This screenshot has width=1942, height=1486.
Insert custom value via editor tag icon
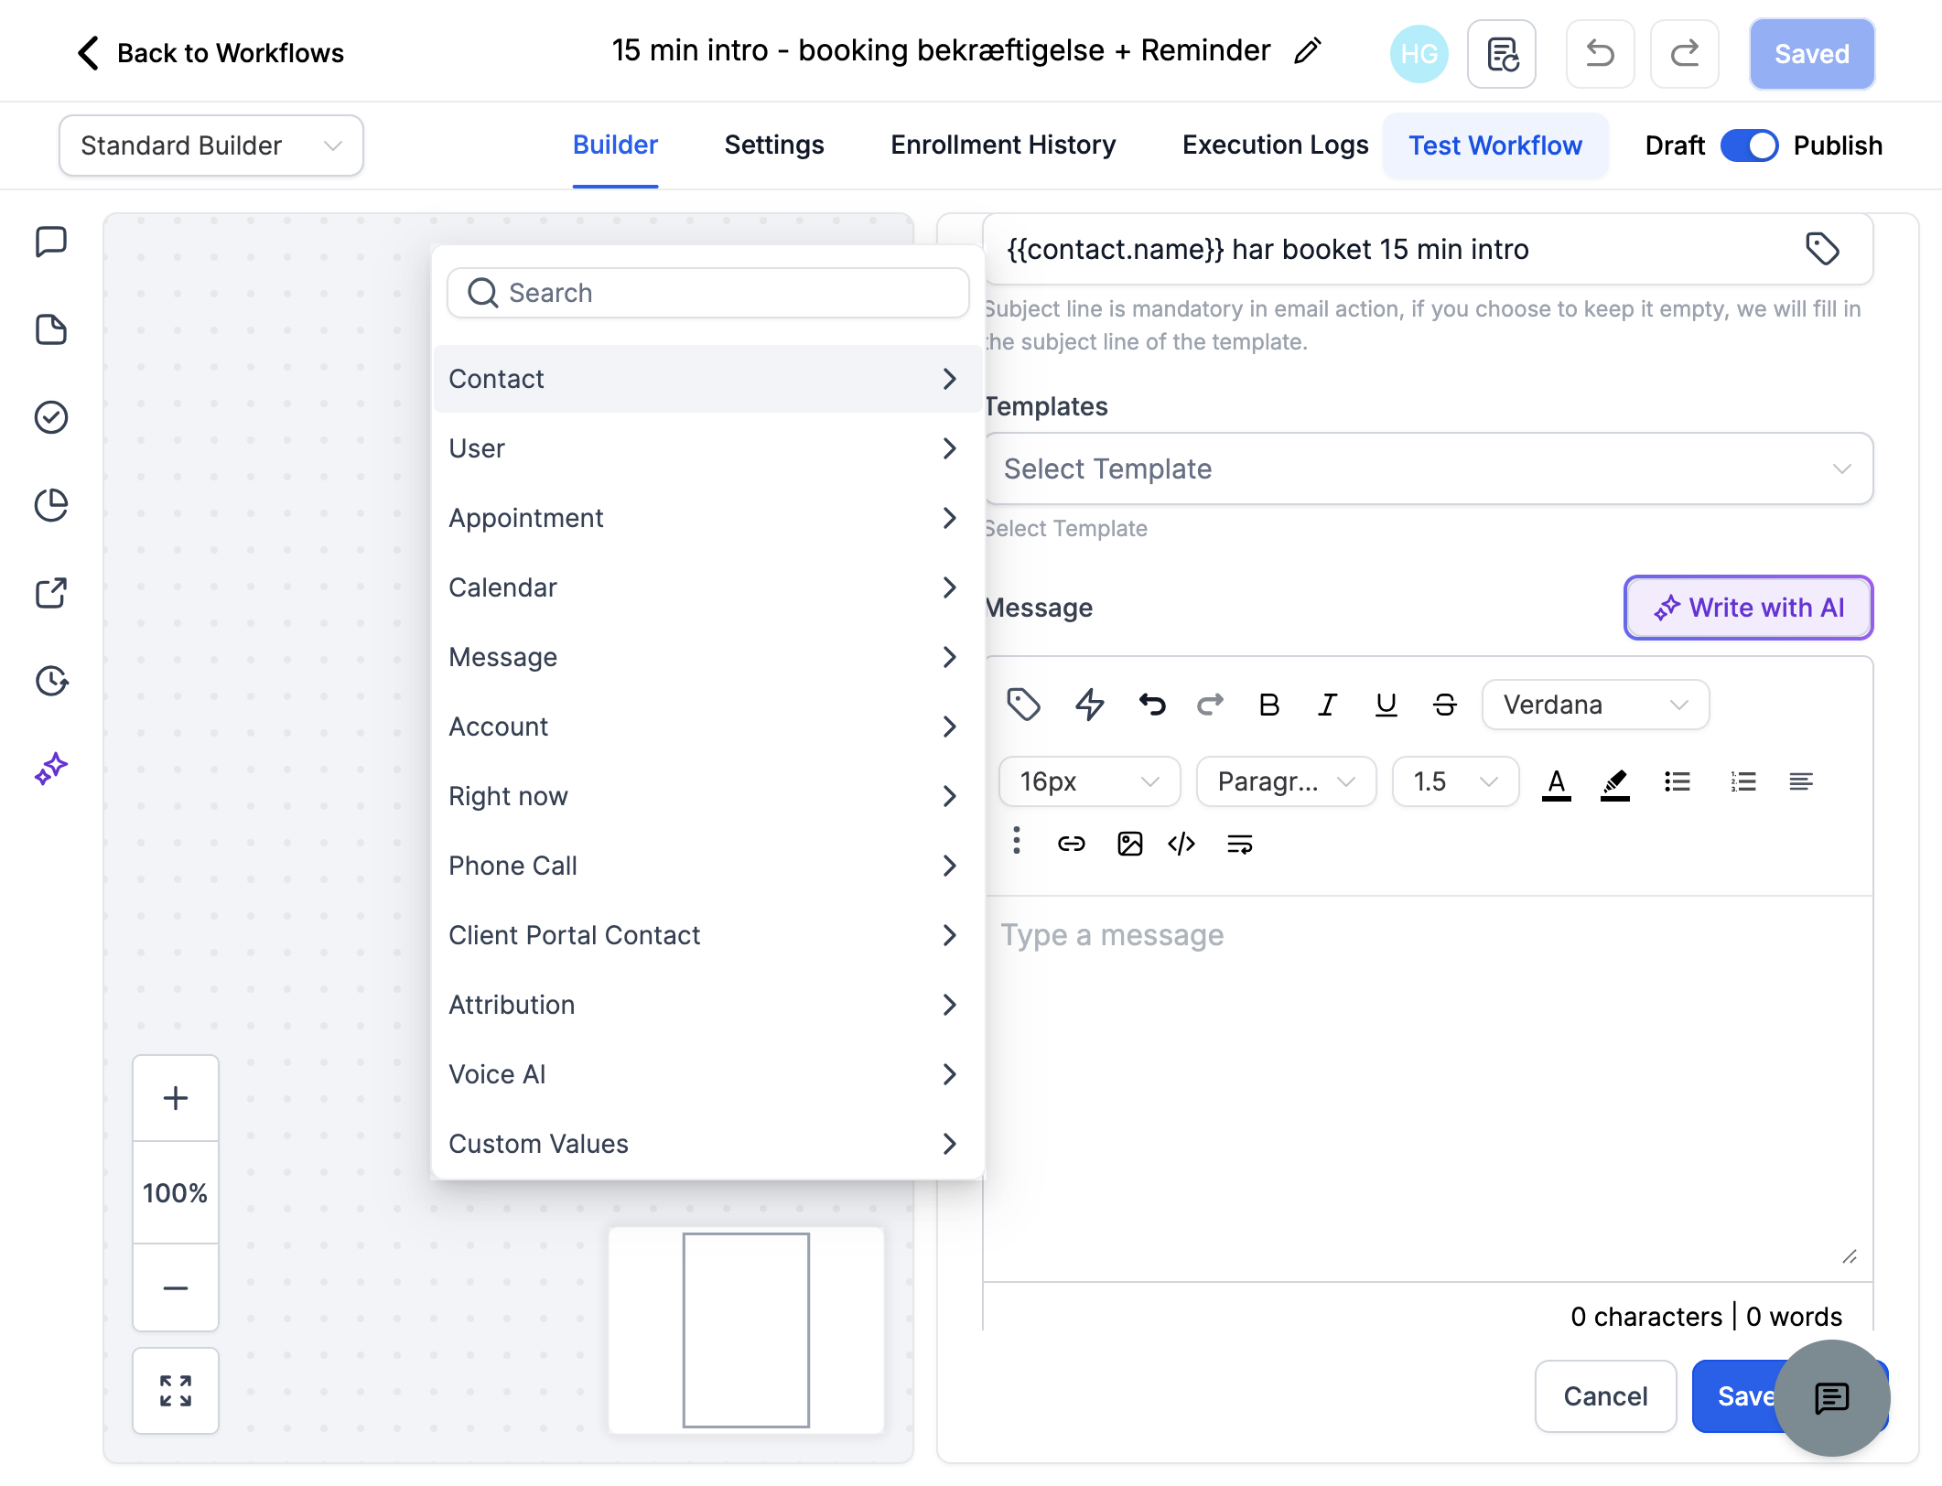coord(1023,705)
